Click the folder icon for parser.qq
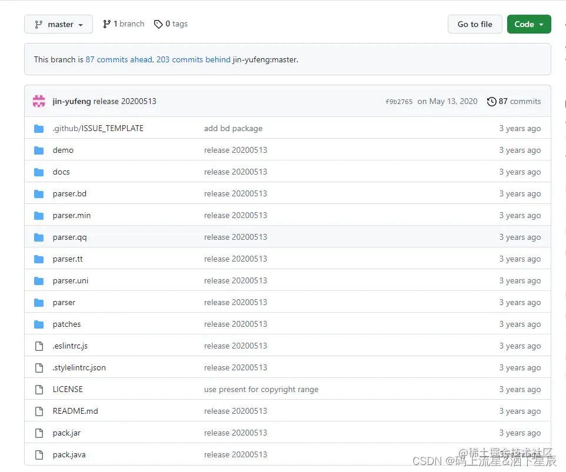The height and width of the screenshot is (472, 566). (39, 237)
